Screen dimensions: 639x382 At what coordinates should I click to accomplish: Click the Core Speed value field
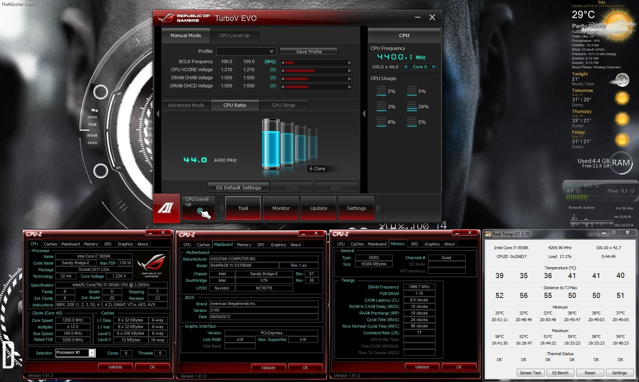pyautogui.click(x=73, y=320)
